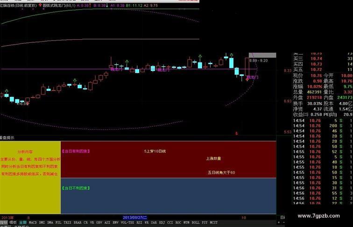Select the OBV indicator tab

(x=99, y=222)
